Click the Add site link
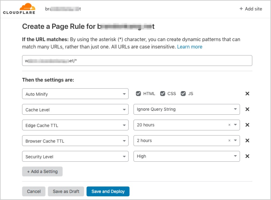 coord(251,9)
